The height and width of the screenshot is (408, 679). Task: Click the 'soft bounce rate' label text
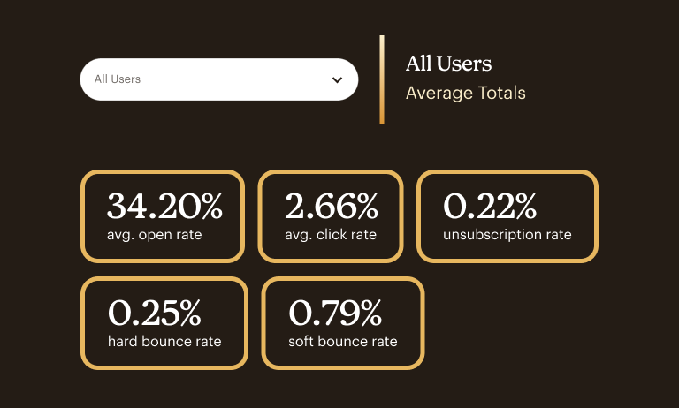(x=343, y=342)
